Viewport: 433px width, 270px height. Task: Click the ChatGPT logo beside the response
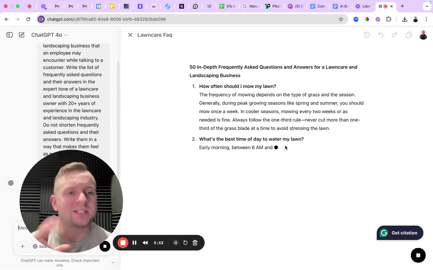tap(11, 183)
